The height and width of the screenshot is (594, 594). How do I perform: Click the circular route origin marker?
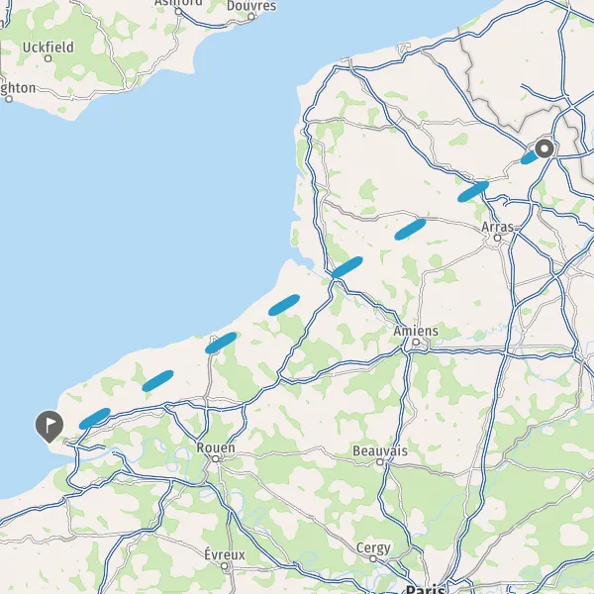click(544, 148)
